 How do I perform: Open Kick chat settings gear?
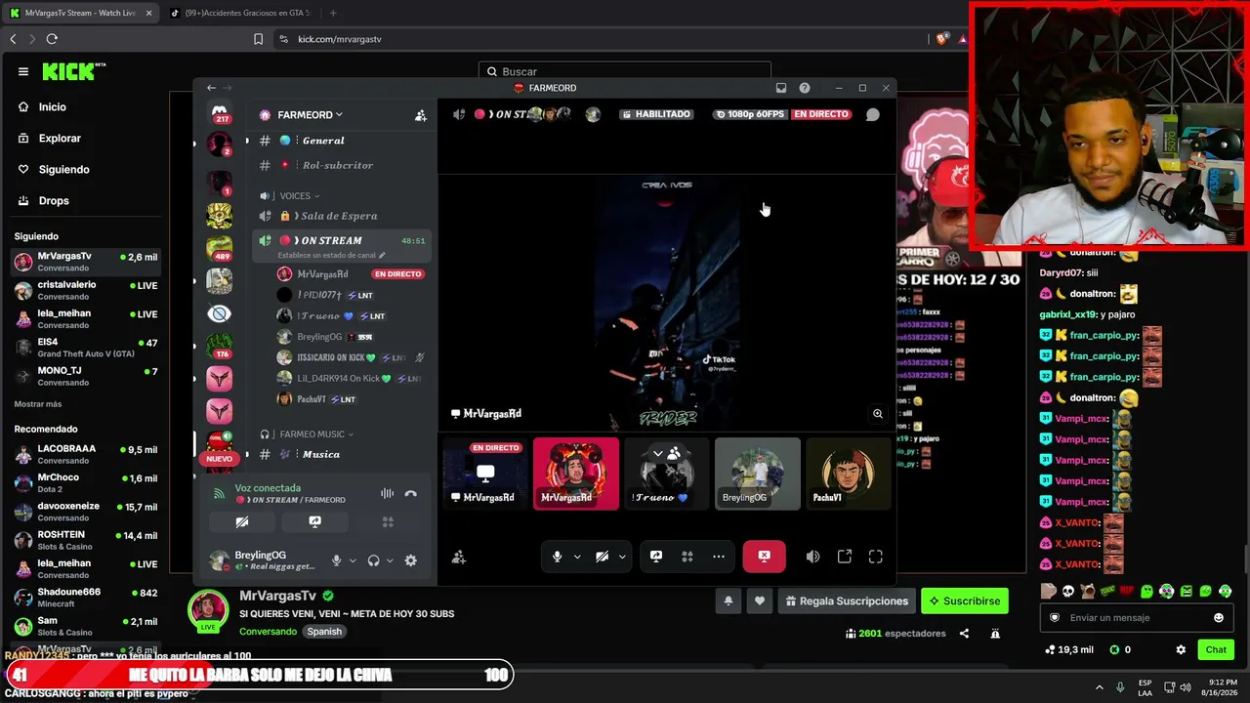point(1181,649)
